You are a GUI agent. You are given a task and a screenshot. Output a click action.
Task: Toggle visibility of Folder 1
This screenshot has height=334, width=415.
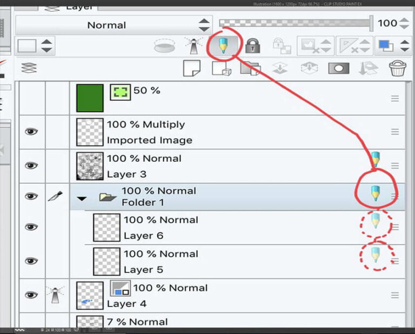coord(31,196)
